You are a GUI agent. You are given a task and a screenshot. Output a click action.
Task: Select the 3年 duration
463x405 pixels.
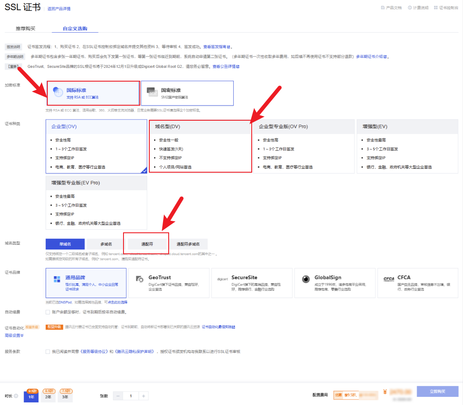coord(65,397)
